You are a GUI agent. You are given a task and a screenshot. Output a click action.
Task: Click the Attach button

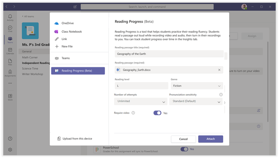pos(210,139)
